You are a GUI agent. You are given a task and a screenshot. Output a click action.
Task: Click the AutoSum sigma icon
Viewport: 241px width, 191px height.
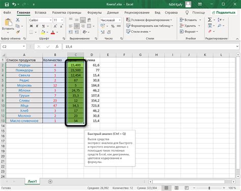210,20
